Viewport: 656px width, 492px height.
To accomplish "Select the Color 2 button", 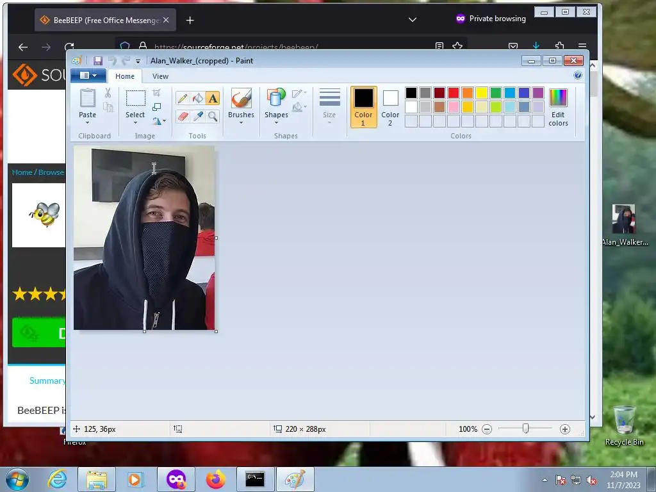I will (x=390, y=107).
